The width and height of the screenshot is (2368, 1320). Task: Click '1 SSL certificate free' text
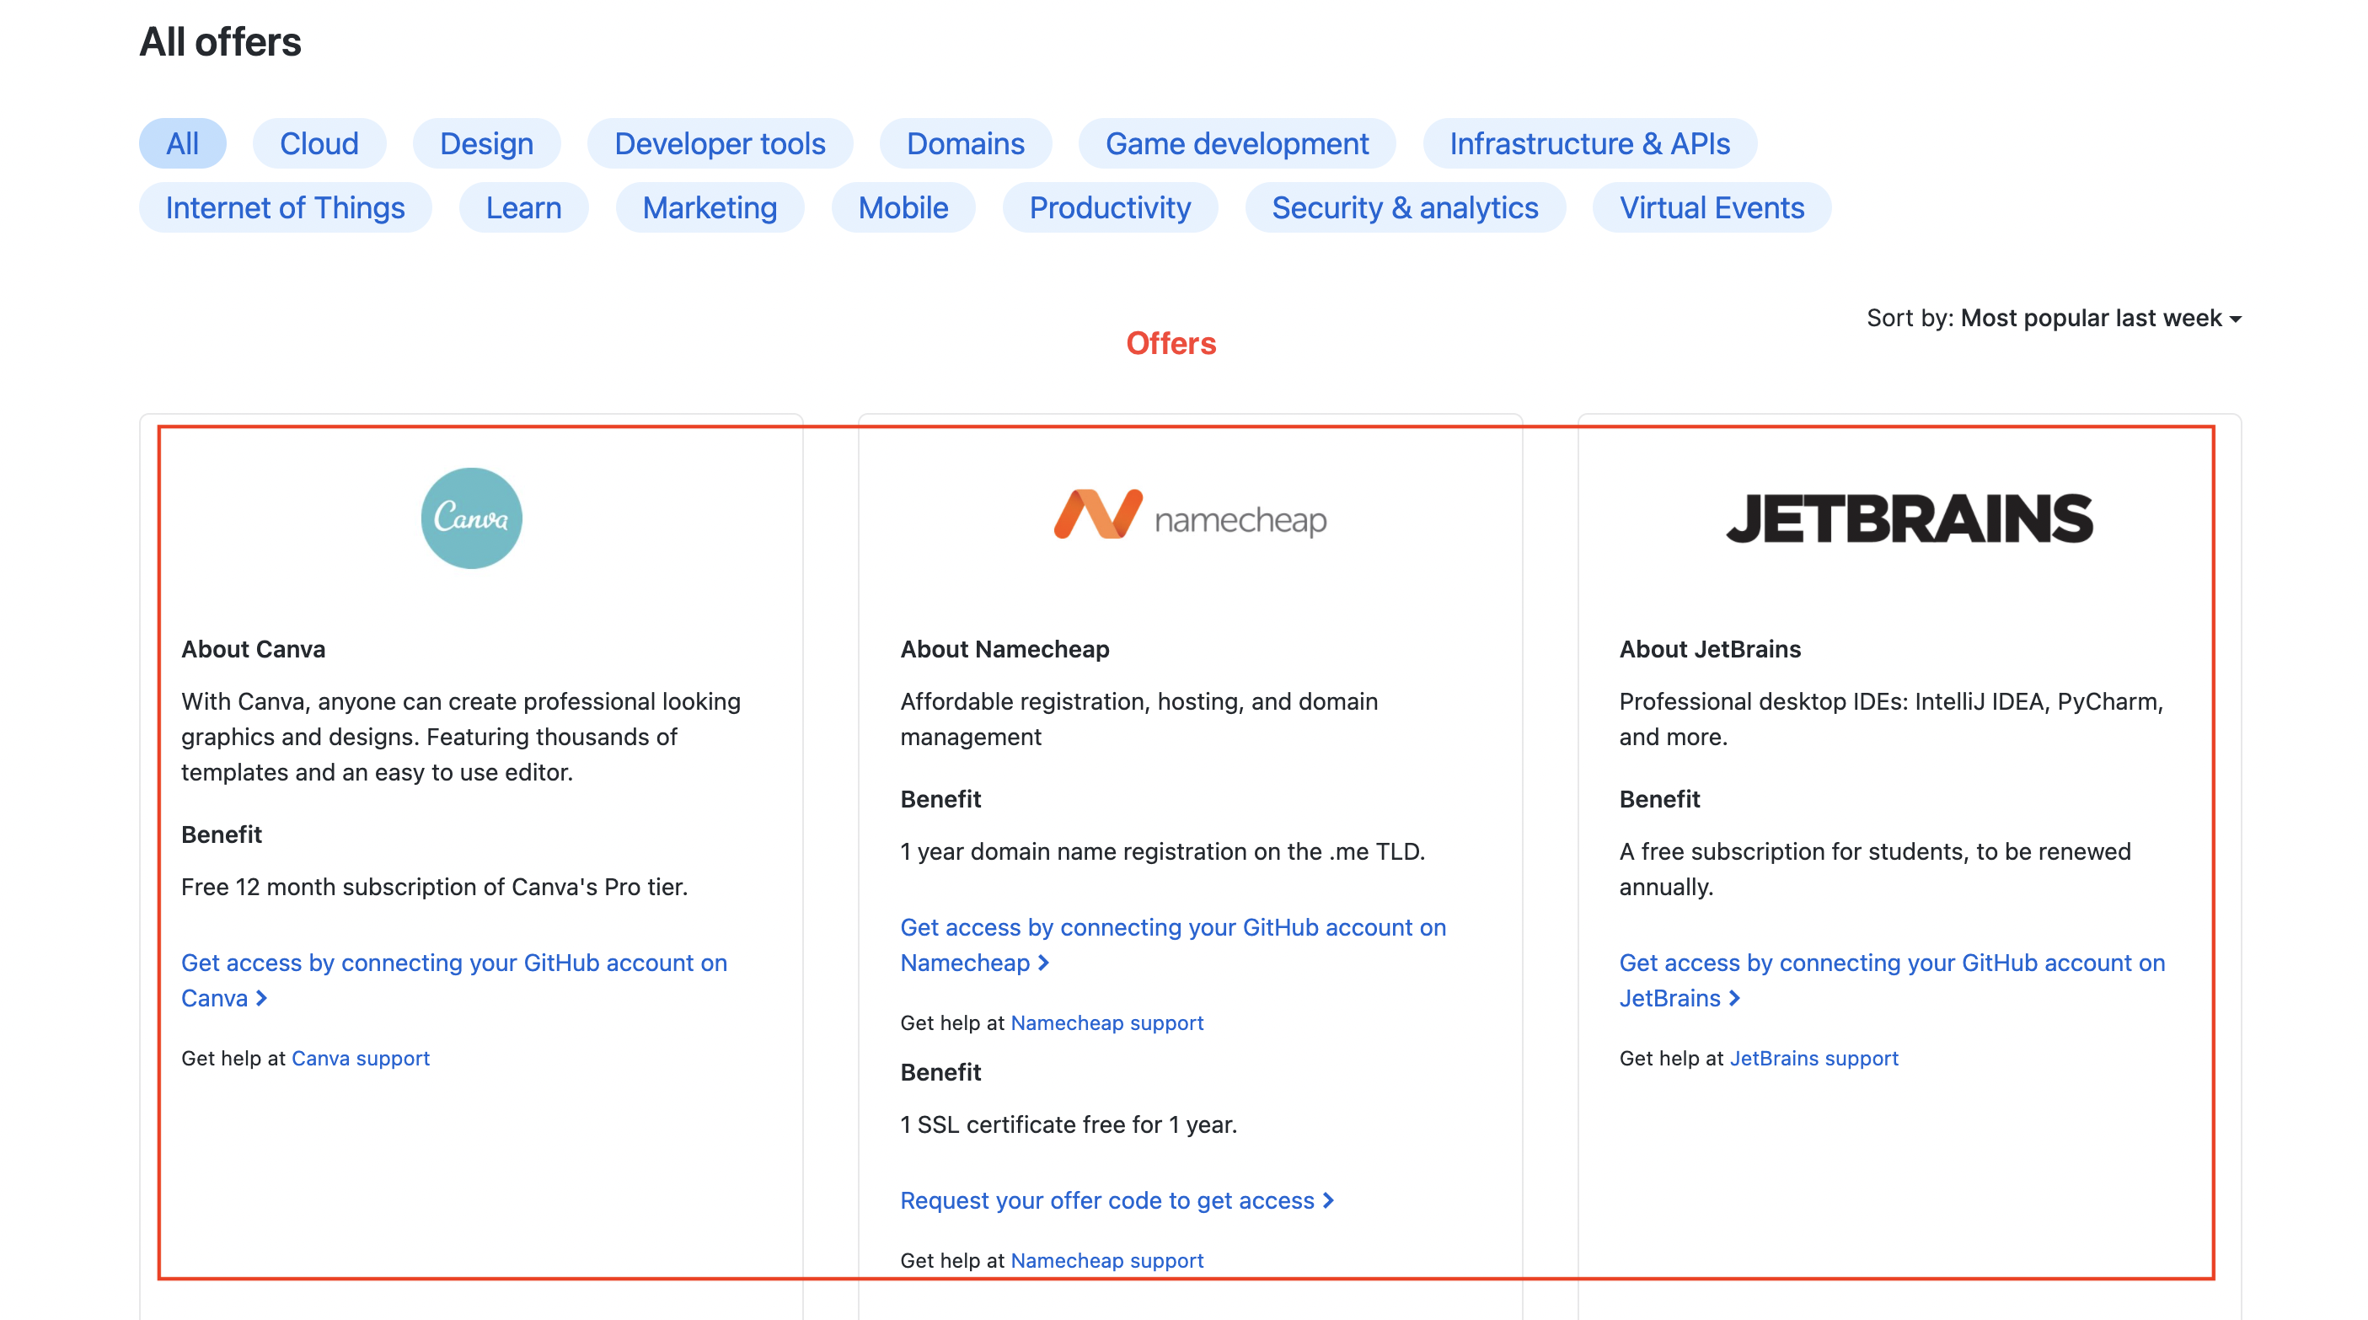(1069, 1124)
